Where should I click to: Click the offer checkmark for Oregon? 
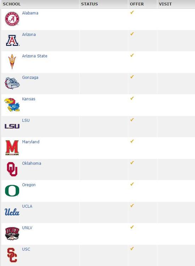[x=132, y=184]
